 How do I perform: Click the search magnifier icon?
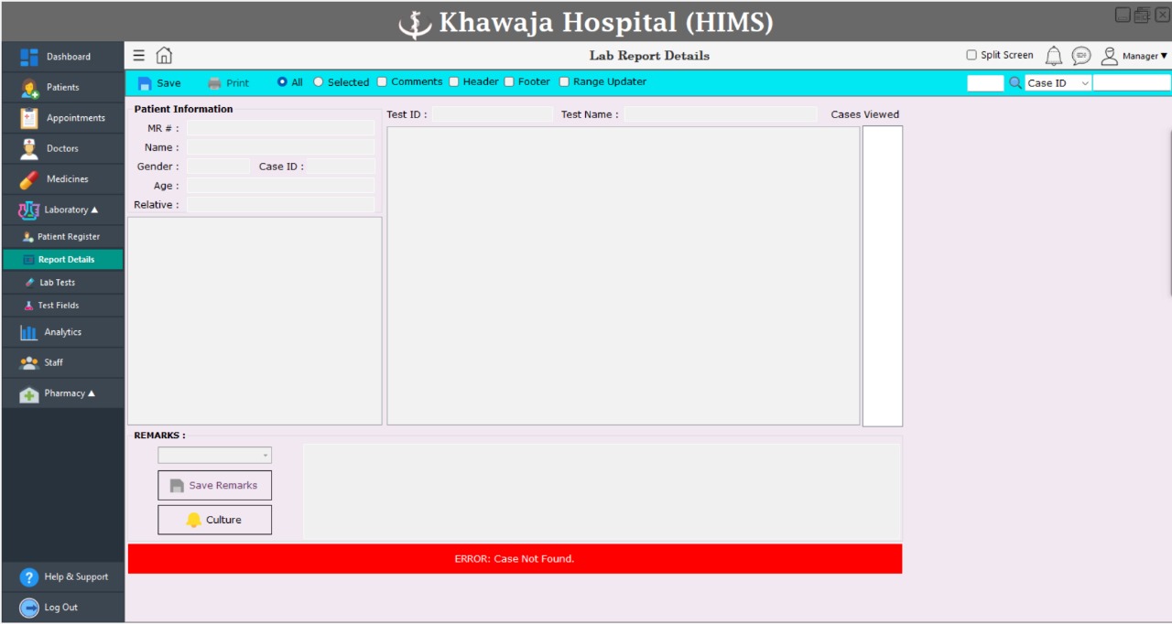[x=1015, y=82]
